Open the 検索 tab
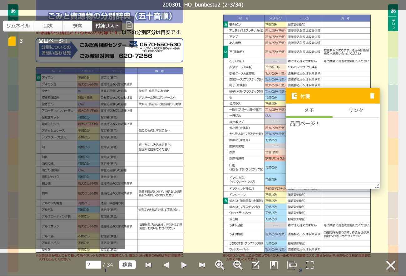Image resolution: width=406 pixels, height=276 pixels. pos(77,26)
